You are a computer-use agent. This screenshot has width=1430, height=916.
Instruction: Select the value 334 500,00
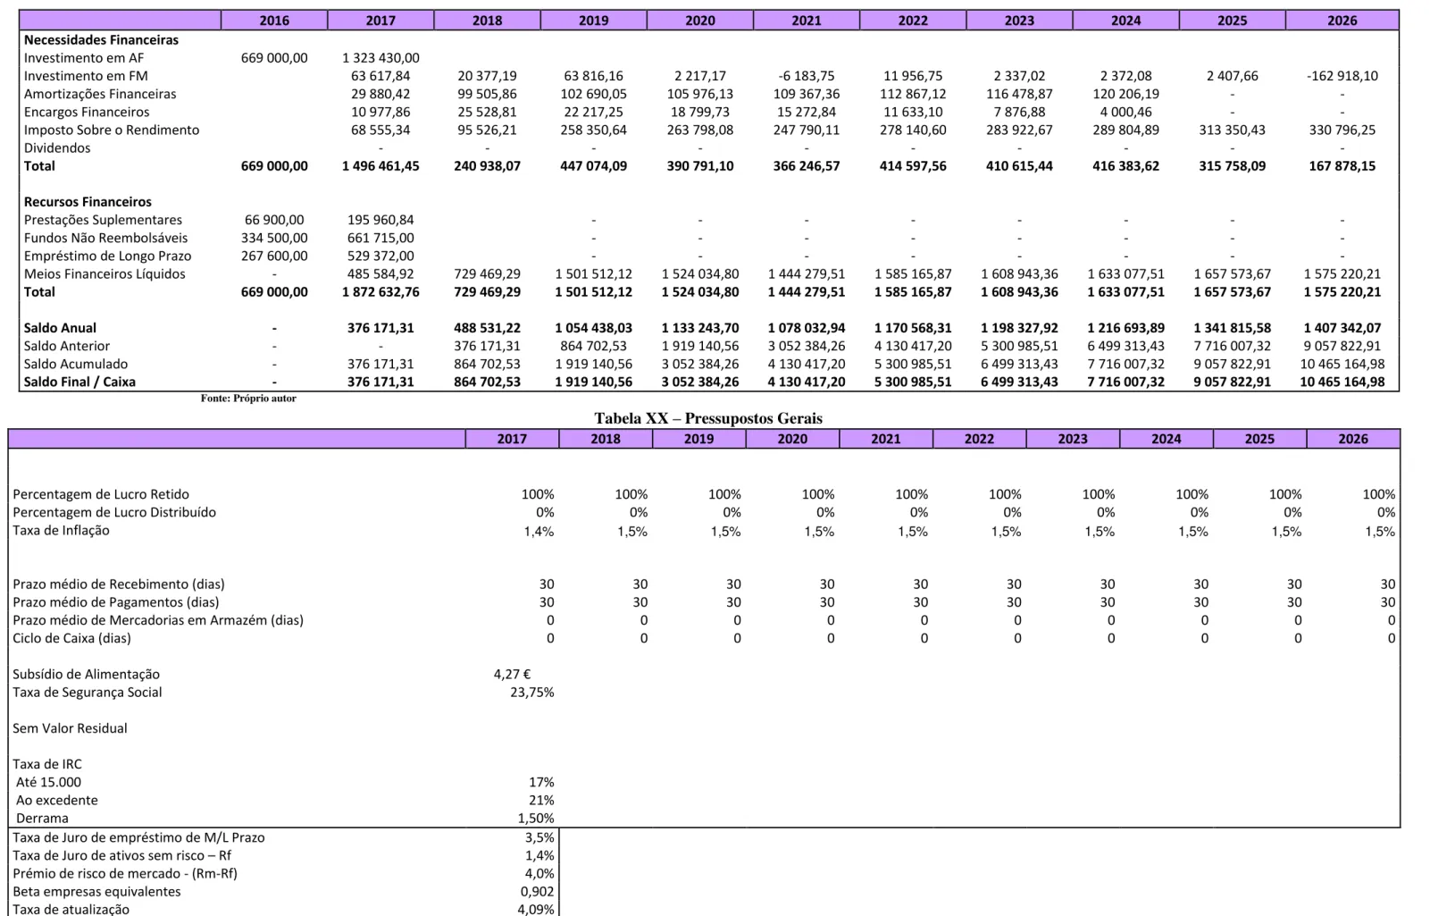(274, 238)
